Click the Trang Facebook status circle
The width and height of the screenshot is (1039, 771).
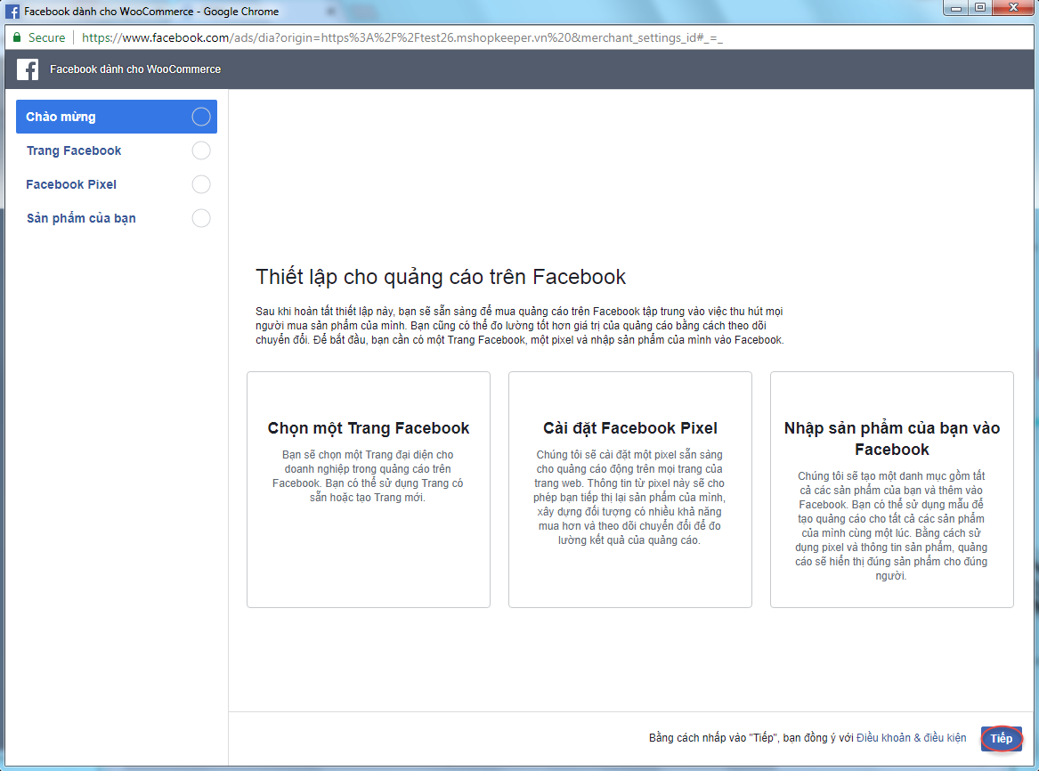(x=201, y=150)
